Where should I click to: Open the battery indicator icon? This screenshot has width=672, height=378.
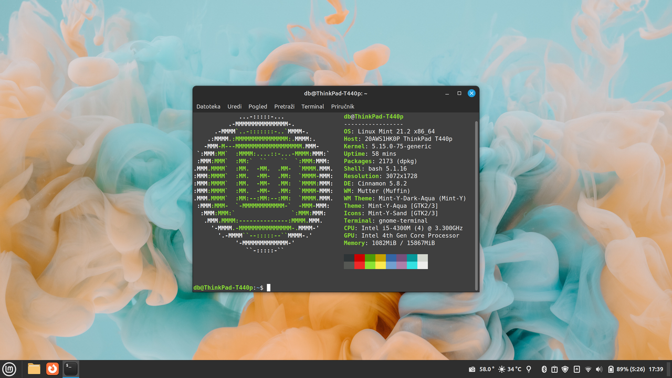click(x=611, y=370)
